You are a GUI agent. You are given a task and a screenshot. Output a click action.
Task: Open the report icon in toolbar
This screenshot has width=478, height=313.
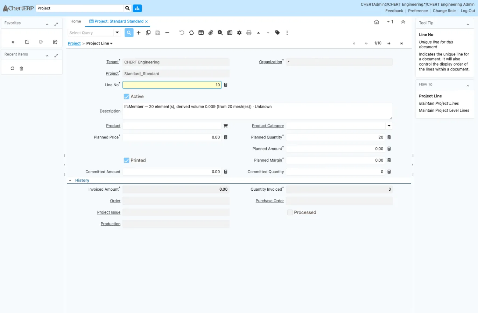tap(230, 33)
